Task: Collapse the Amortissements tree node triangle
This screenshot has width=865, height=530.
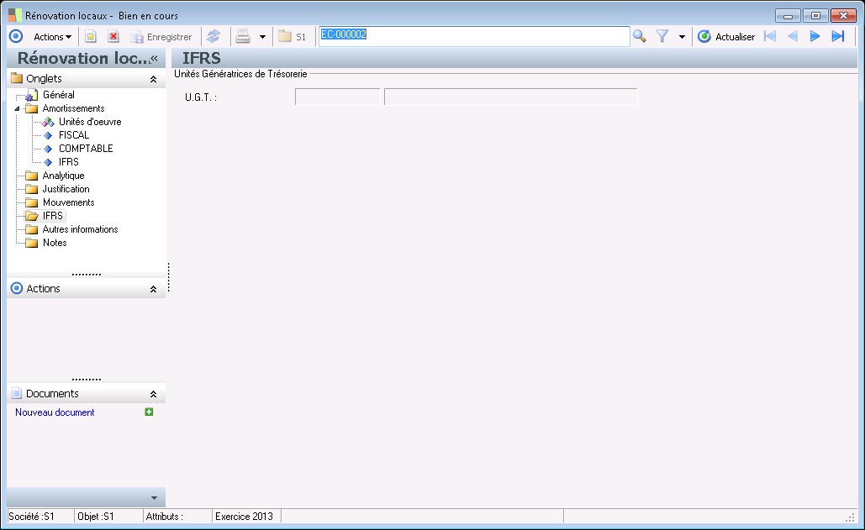Action: (17, 108)
